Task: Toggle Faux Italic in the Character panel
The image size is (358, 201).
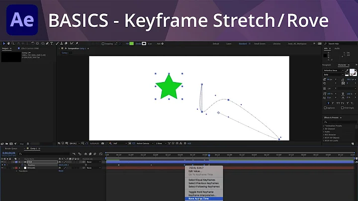Action: (x=333, y=103)
